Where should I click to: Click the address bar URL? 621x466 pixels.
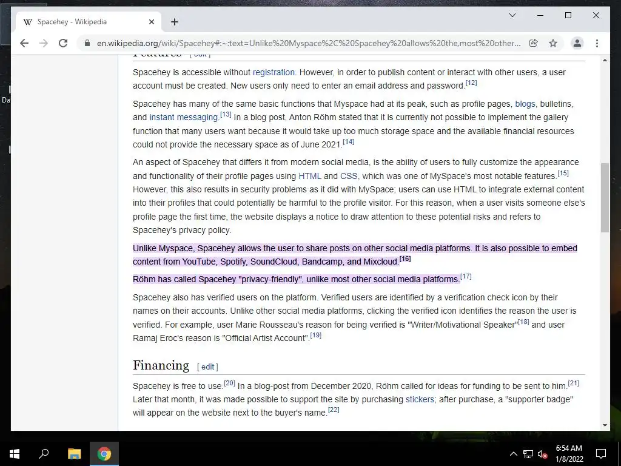click(x=309, y=43)
